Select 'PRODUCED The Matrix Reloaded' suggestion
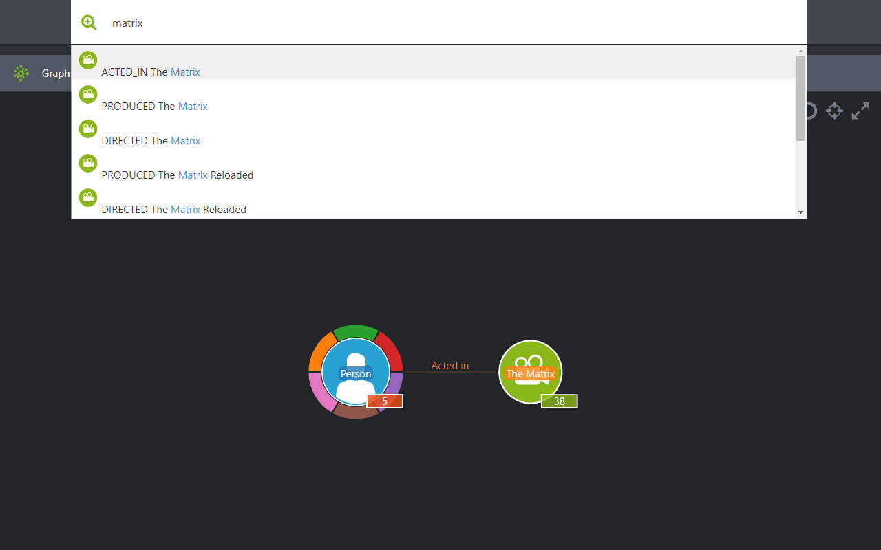Image resolution: width=881 pixels, height=550 pixels. (x=434, y=166)
